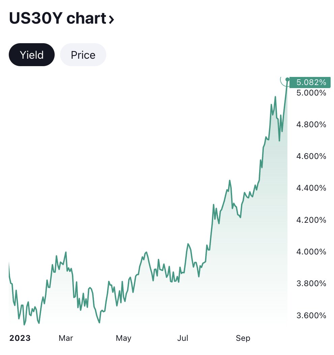Click the Jul time axis label
This screenshot has height=355, width=334.
pyautogui.click(x=183, y=338)
